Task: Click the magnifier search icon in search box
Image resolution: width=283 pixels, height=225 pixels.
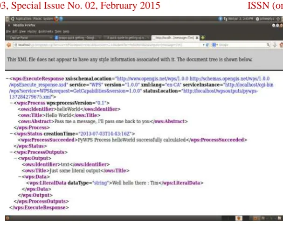Action: [x=268, y=45]
